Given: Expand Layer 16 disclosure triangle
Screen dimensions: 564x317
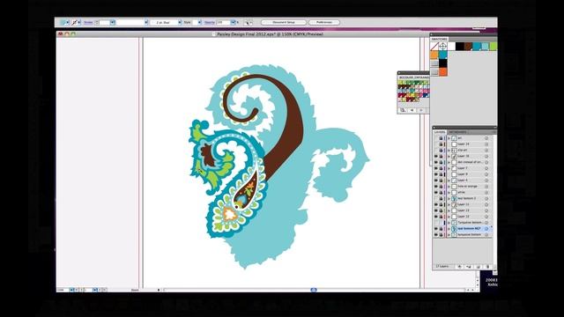Looking at the screenshot, I should [x=449, y=157].
